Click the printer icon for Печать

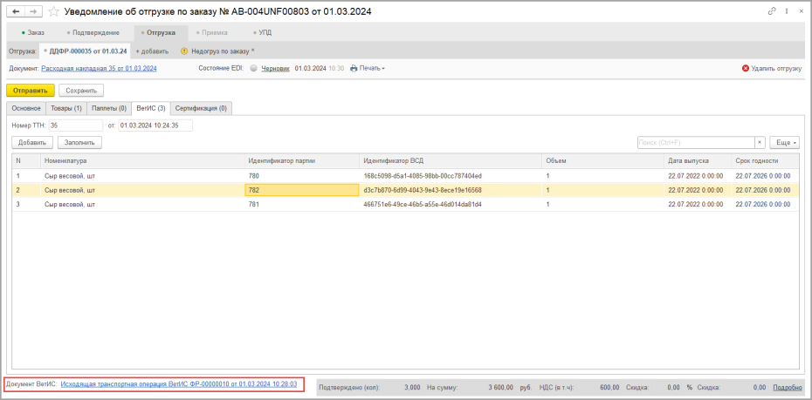(354, 68)
